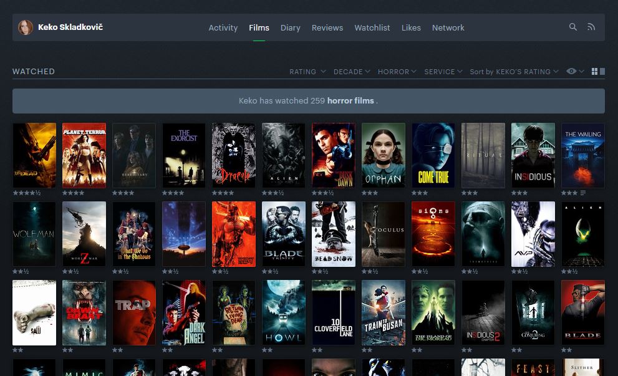Screen dimensions: 618x376
Task: Open the Dracula poster
Action: 234,155
